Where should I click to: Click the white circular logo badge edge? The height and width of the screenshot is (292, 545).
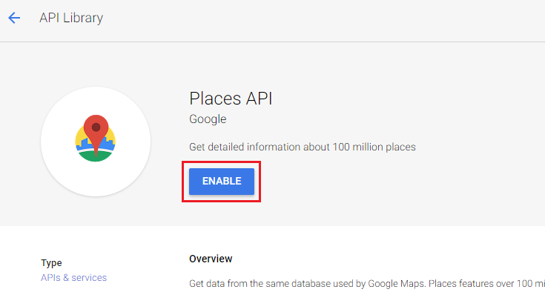click(45, 142)
